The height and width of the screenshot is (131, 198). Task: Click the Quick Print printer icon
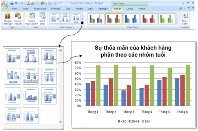pos(42,3)
